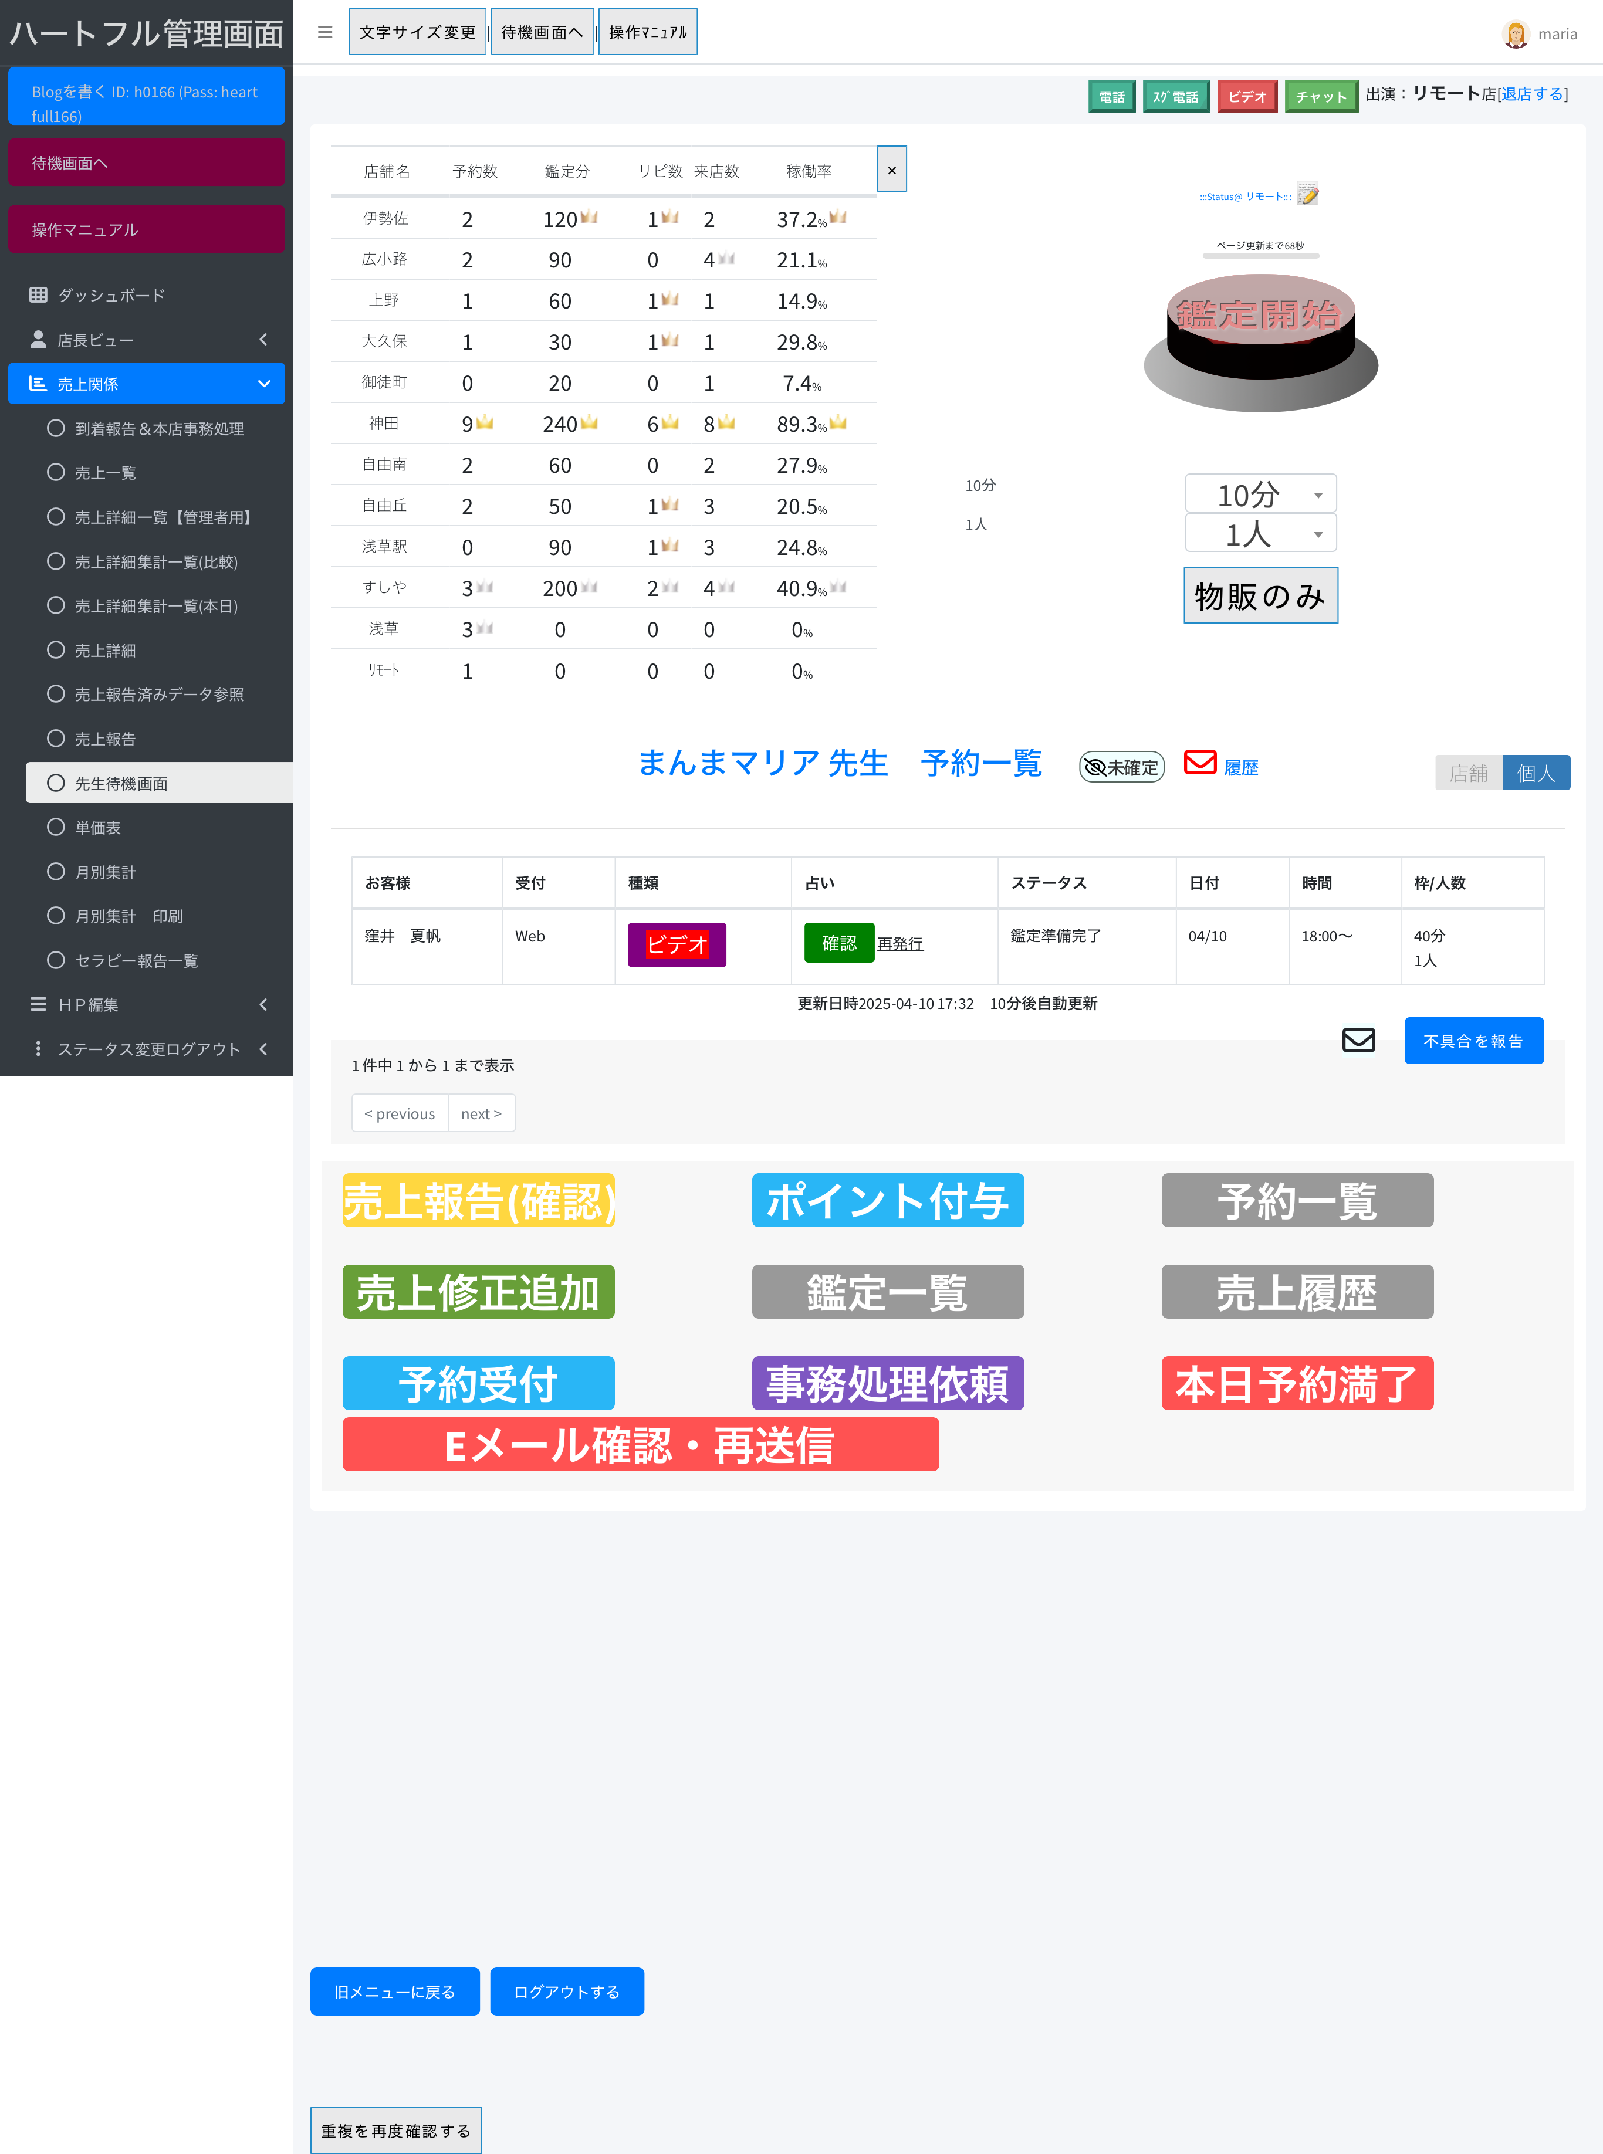Switch reservation view to 個人
The height and width of the screenshot is (2154, 1603).
tap(1535, 773)
